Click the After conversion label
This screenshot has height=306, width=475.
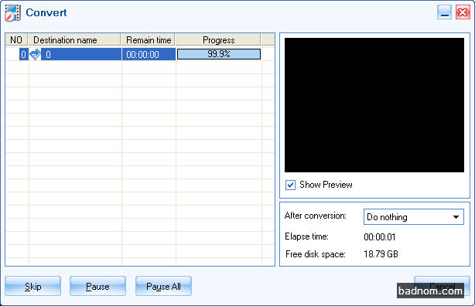coord(316,216)
